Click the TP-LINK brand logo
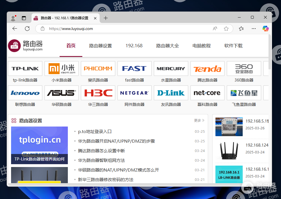The image size is (281, 199). [25, 69]
